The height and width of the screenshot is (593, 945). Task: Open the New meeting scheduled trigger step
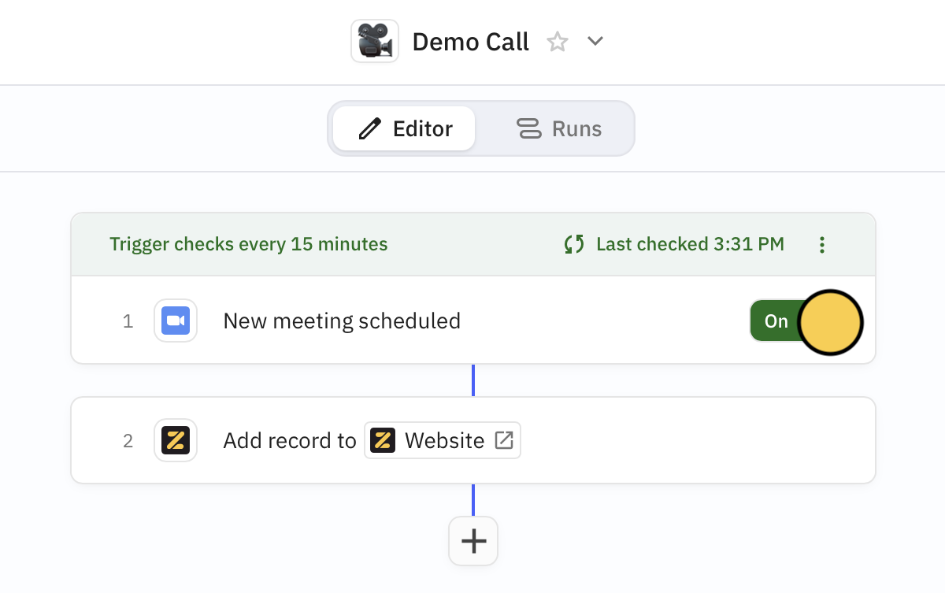point(473,320)
